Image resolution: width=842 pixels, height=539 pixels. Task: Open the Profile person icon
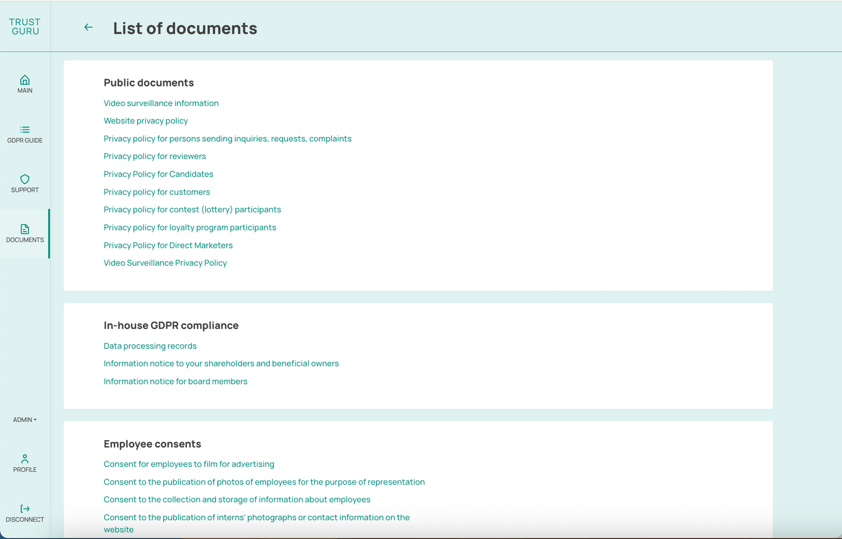pyautogui.click(x=25, y=459)
